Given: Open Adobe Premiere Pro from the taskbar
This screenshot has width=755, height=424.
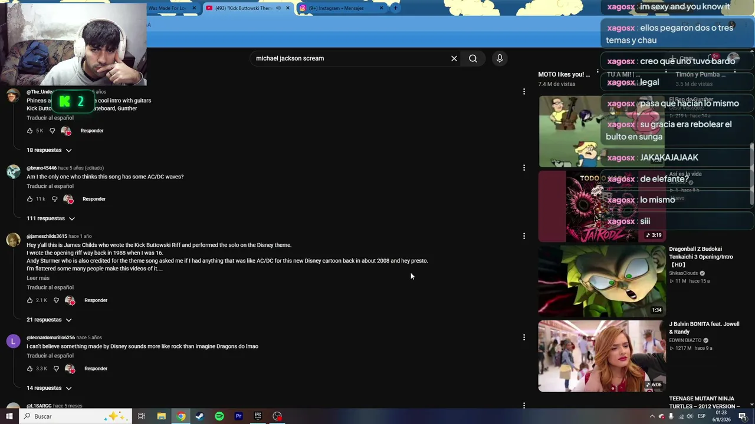Looking at the screenshot, I should 239,416.
